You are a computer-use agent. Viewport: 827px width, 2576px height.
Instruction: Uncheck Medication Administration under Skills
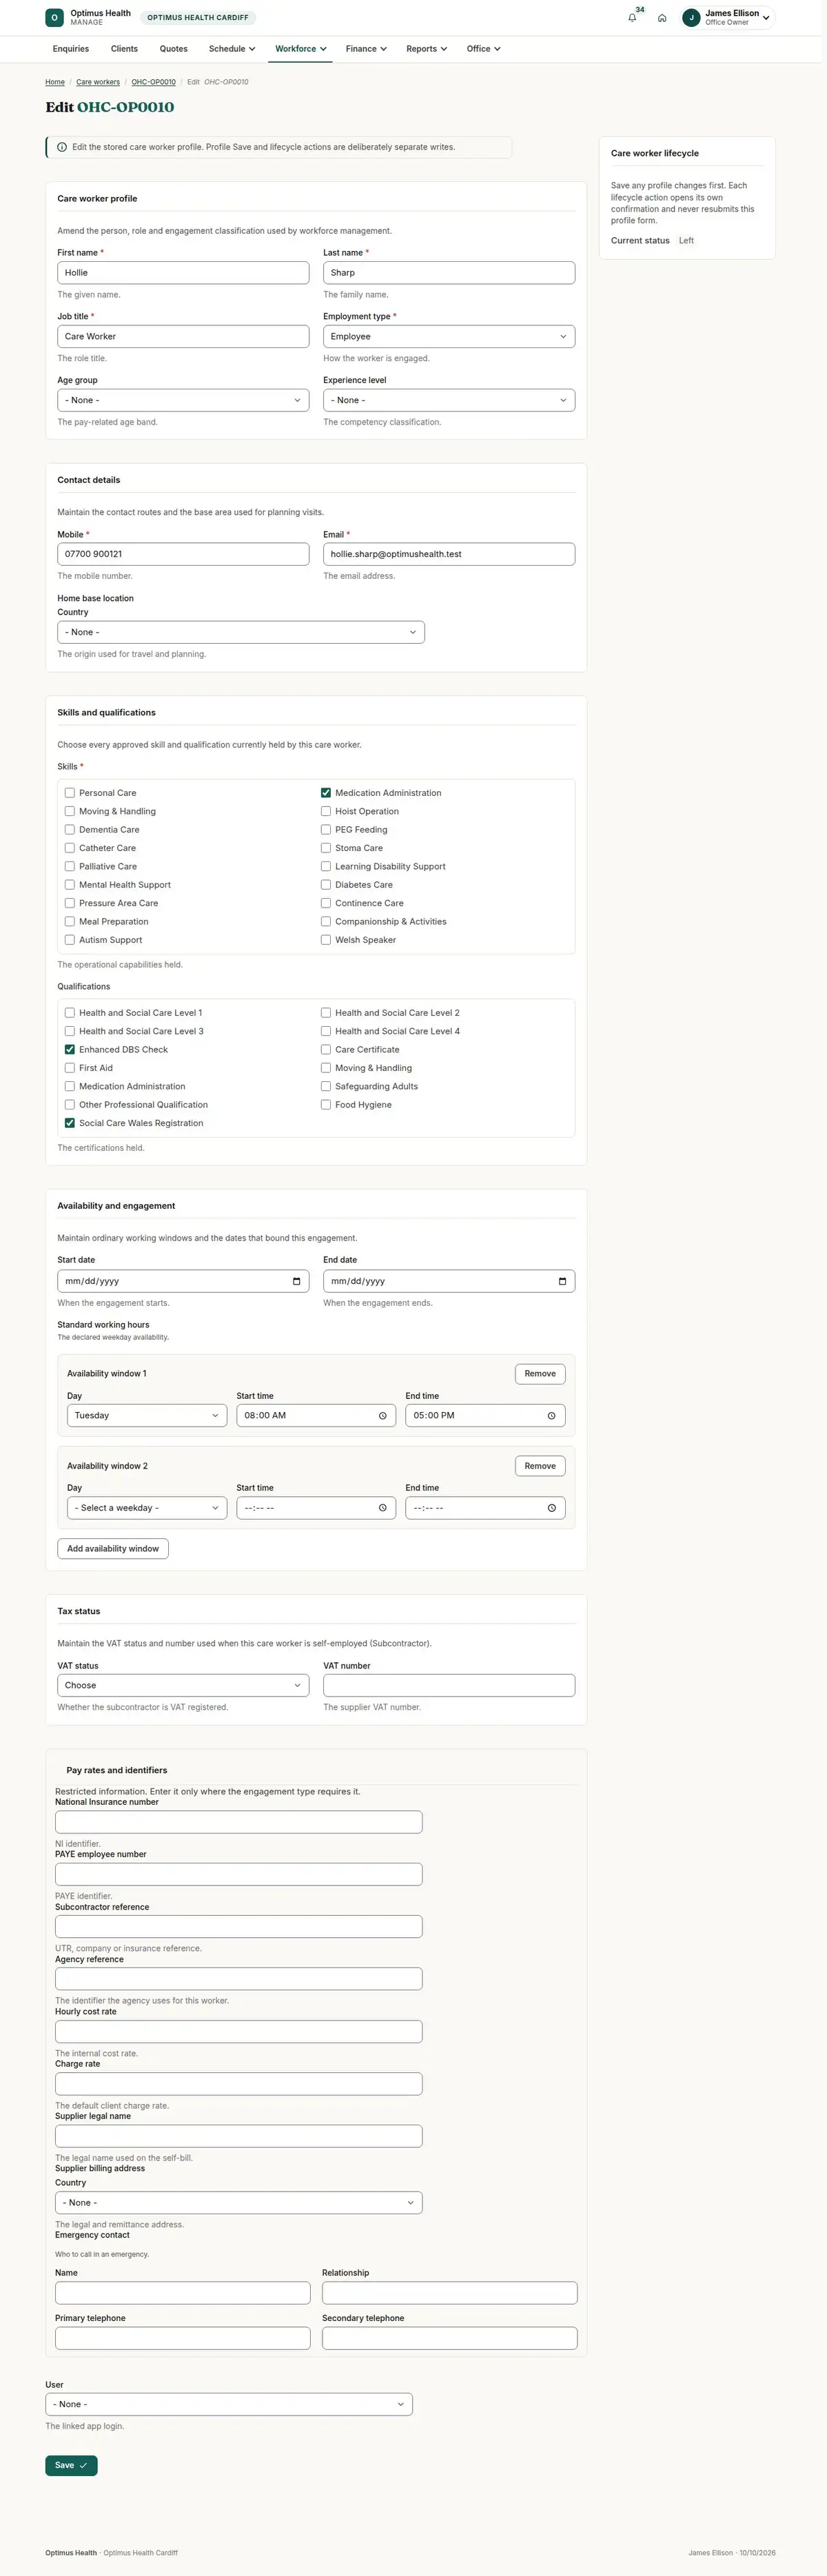pos(326,793)
